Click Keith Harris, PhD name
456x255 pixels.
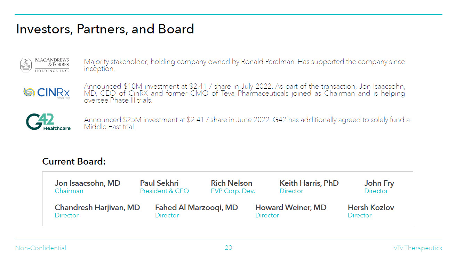click(309, 183)
